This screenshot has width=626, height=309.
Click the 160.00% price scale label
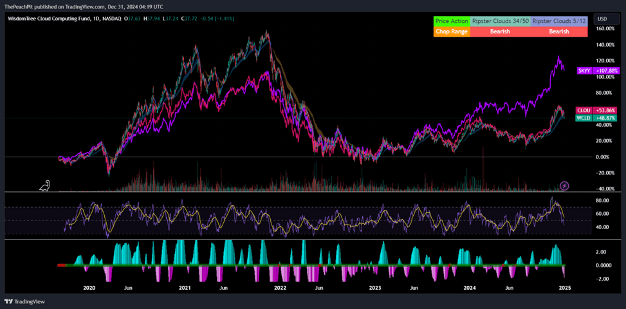605,29
